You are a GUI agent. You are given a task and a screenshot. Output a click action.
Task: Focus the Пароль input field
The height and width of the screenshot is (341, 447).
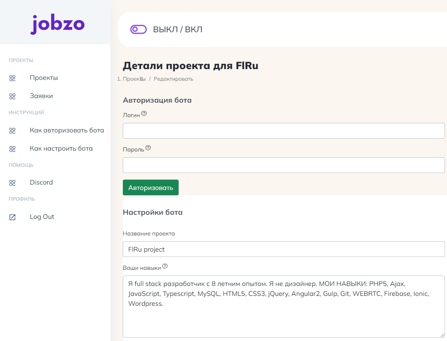[x=284, y=165]
